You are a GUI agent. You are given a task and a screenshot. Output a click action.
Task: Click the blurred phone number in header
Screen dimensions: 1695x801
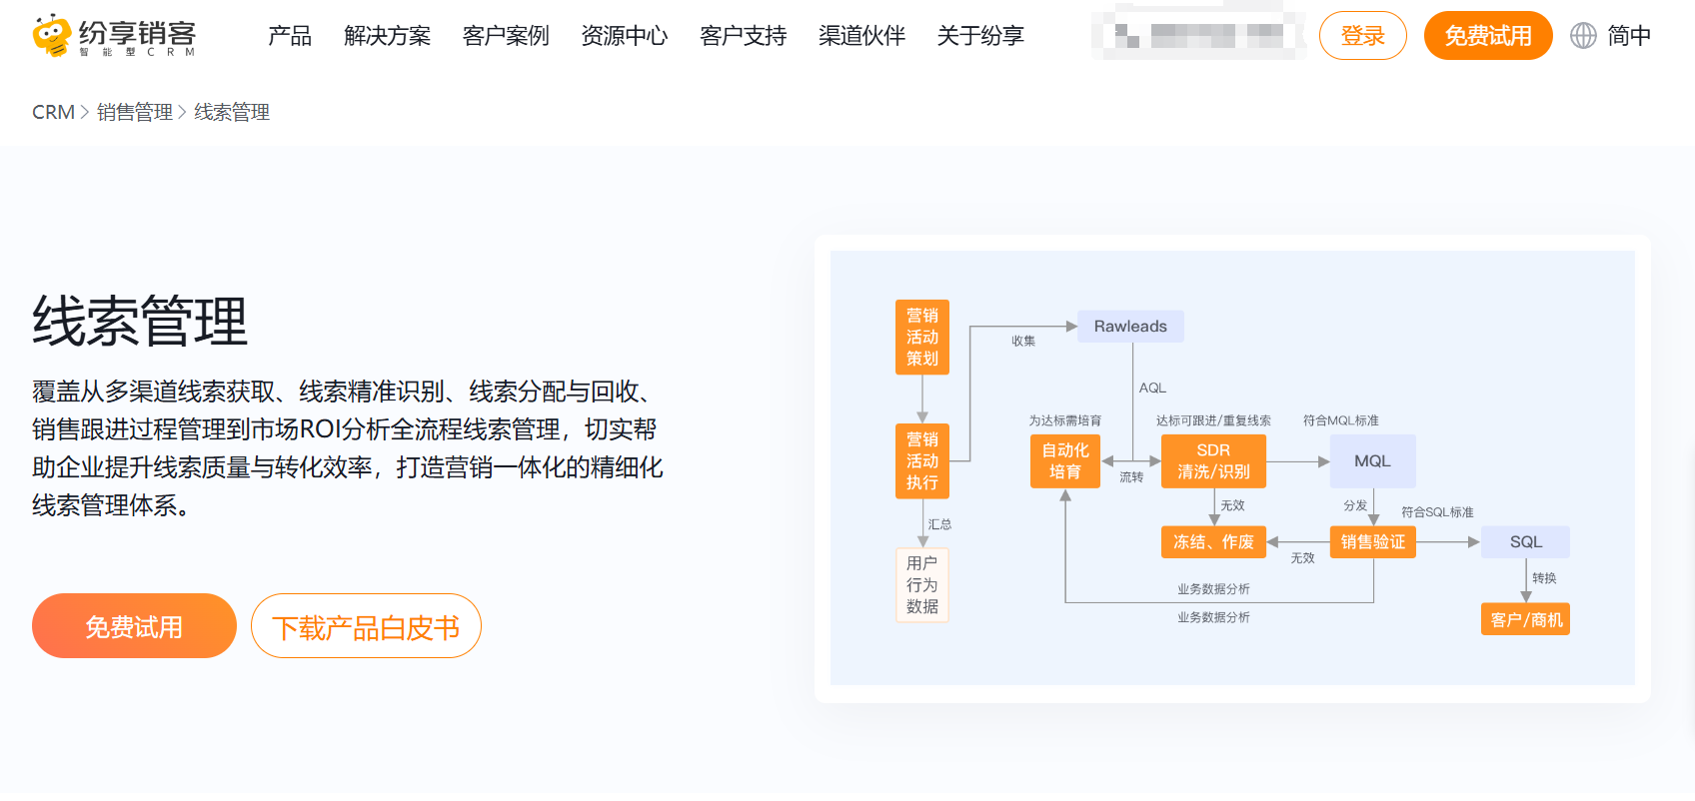pos(1198,36)
